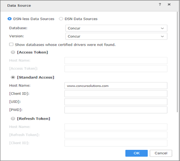180x161 pixels.
Task: Choose the Access Token radio option
Action: point(13,52)
